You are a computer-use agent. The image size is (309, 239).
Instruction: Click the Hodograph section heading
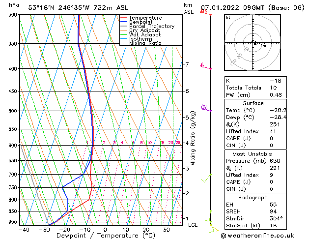tap(253, 198)
